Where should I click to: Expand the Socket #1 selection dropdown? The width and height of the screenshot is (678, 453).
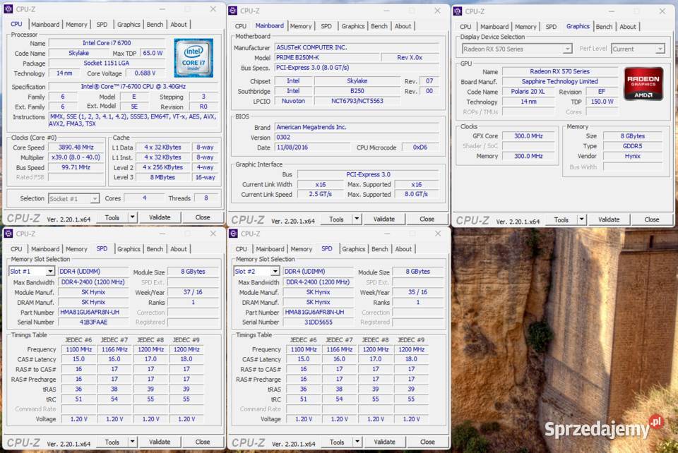(x=94, y=199)
